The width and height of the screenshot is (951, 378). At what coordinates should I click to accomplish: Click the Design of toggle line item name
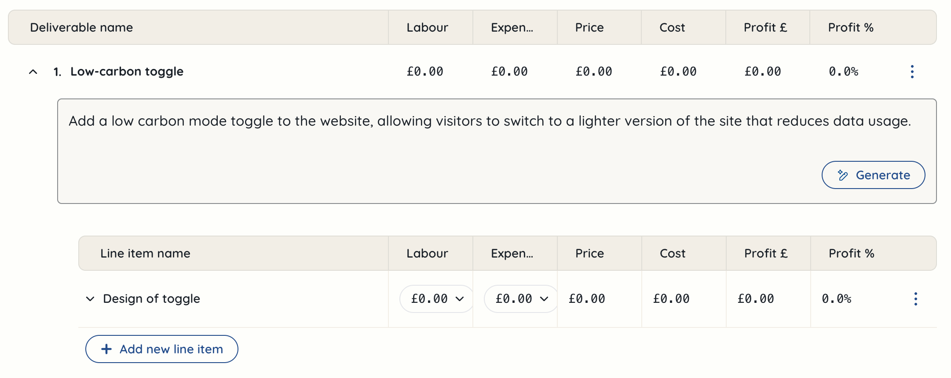pyautogui.click(x=151, y=299)
